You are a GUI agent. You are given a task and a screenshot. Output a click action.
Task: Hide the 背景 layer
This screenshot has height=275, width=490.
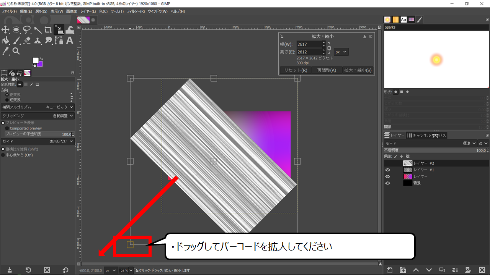click(387, 183)
